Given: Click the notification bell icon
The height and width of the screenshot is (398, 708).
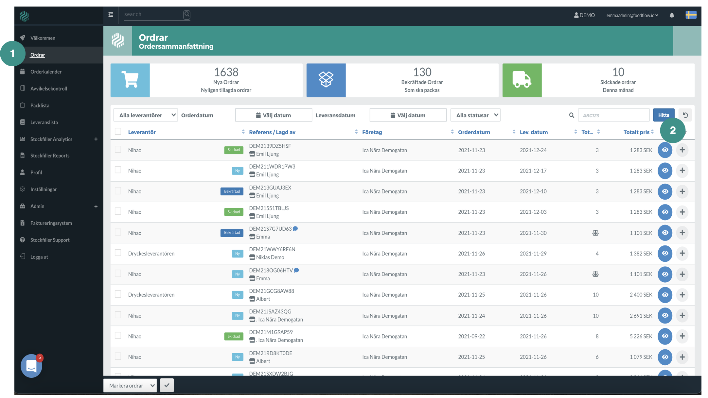Looking at the screenshot, I should pyautogui.click(x=672, y=15).
